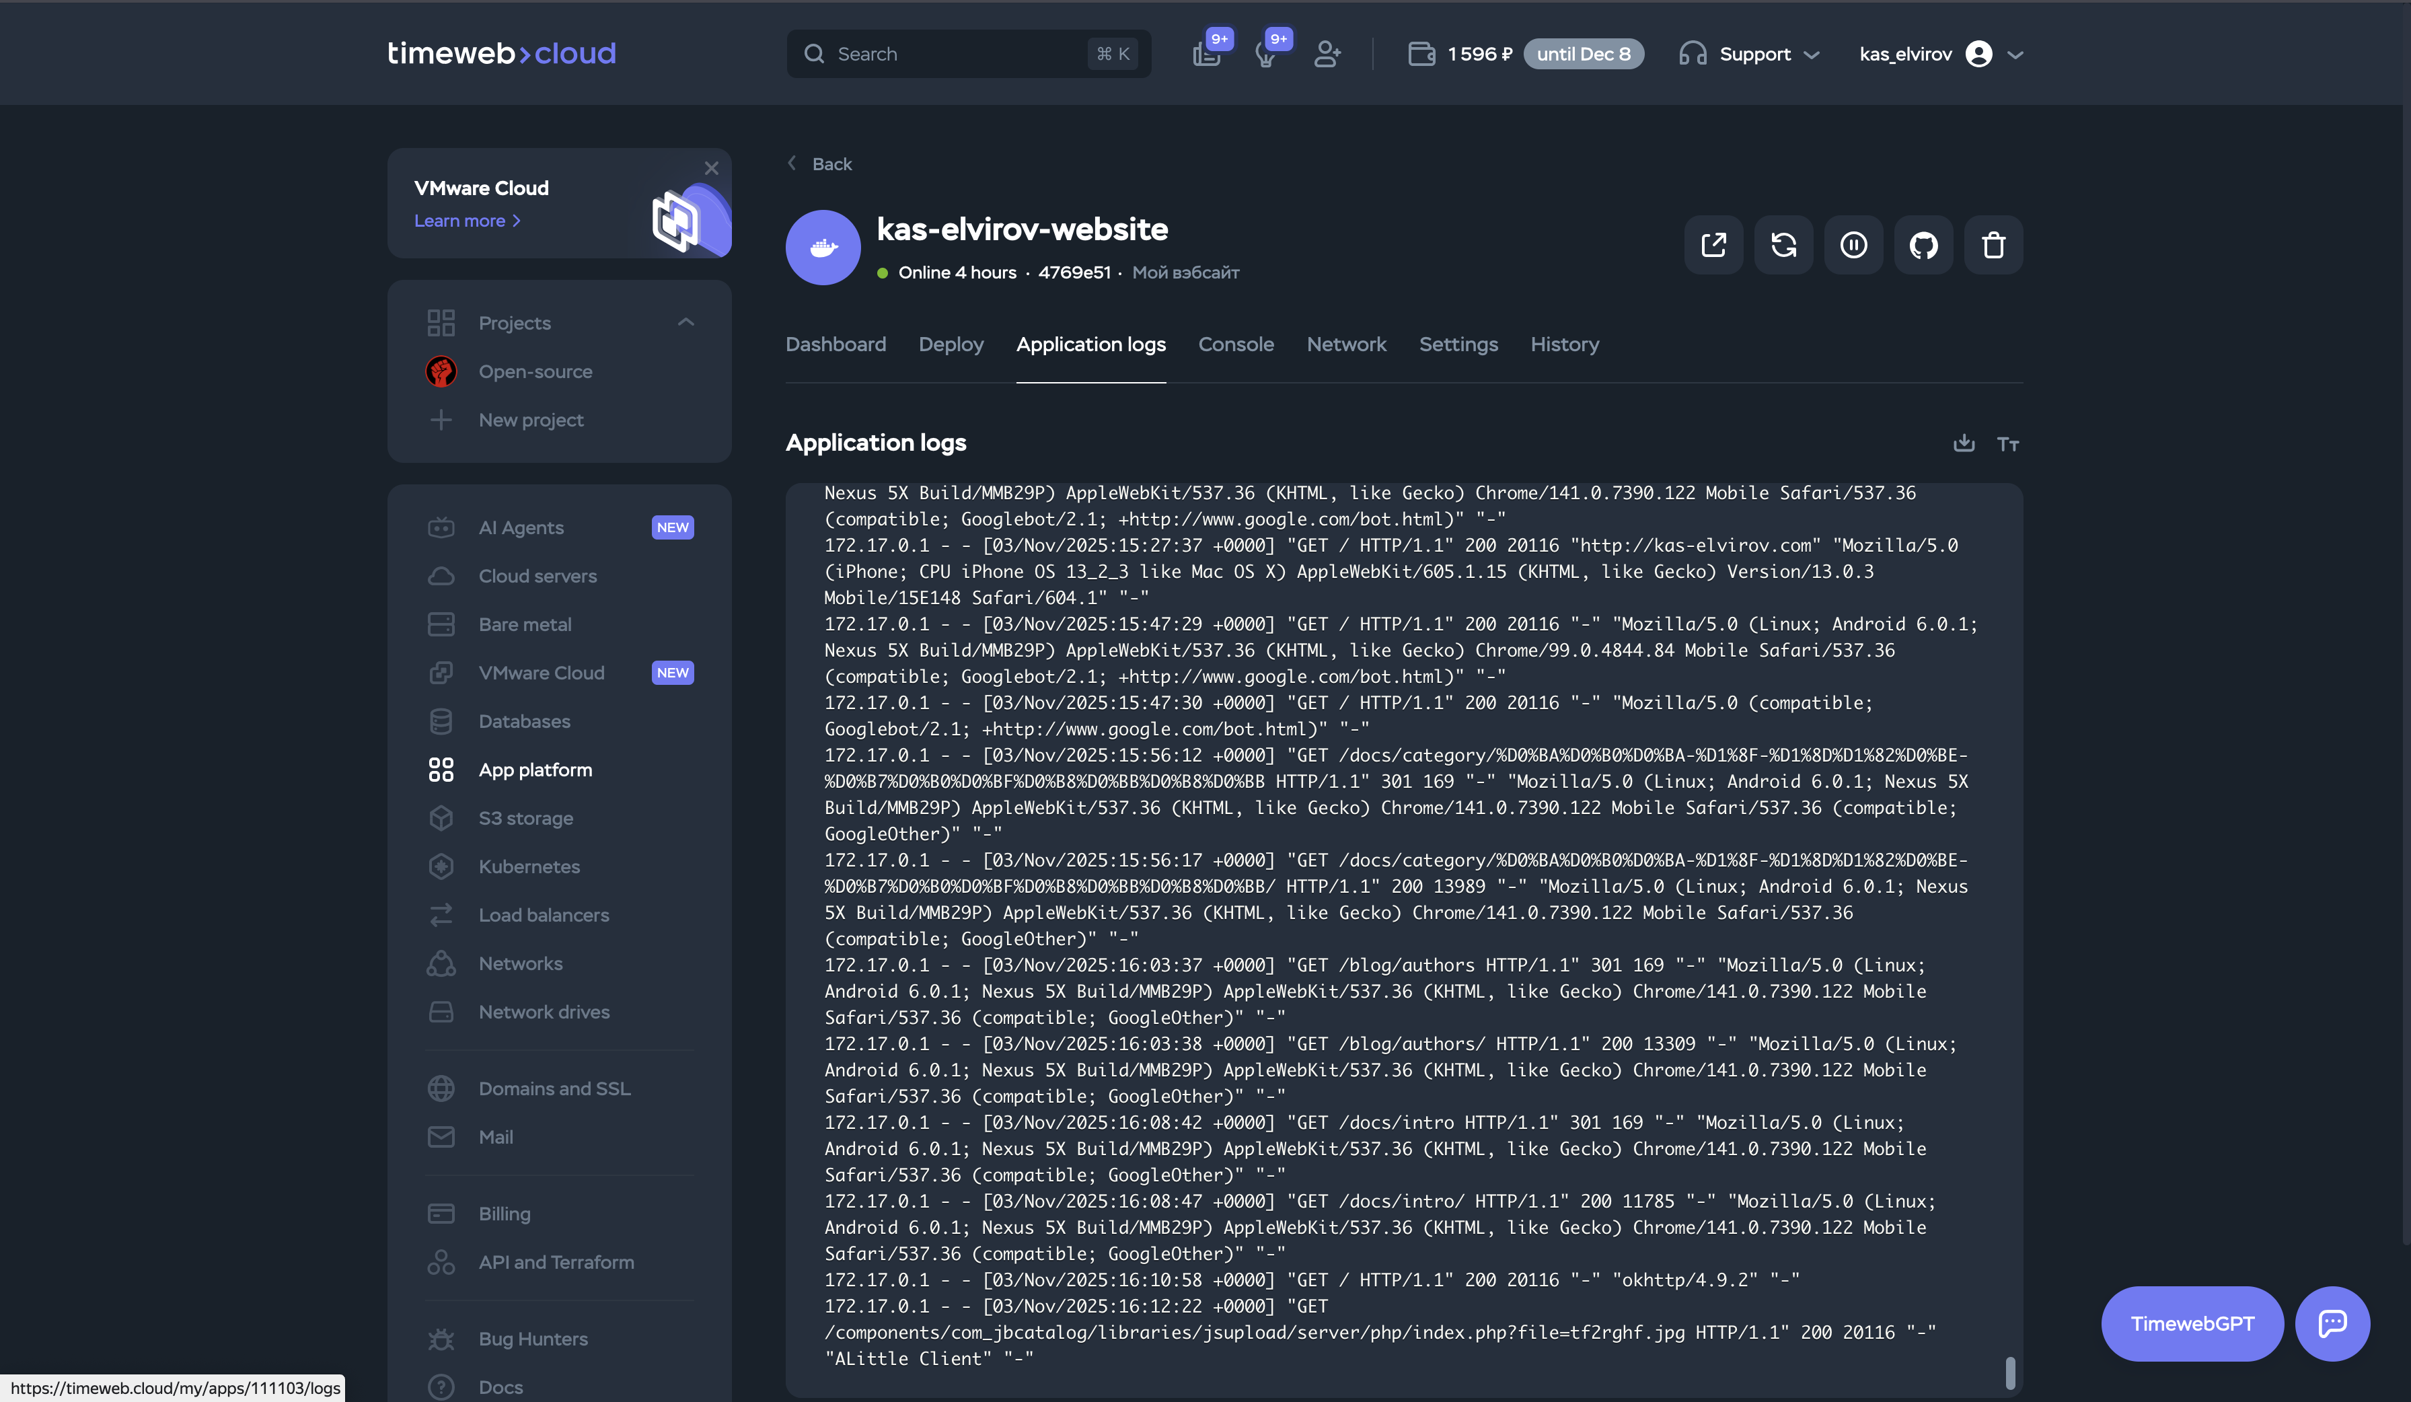Open the Databases section
This screenshot has height=1402, width=2411.
click(x=523, y=721)
